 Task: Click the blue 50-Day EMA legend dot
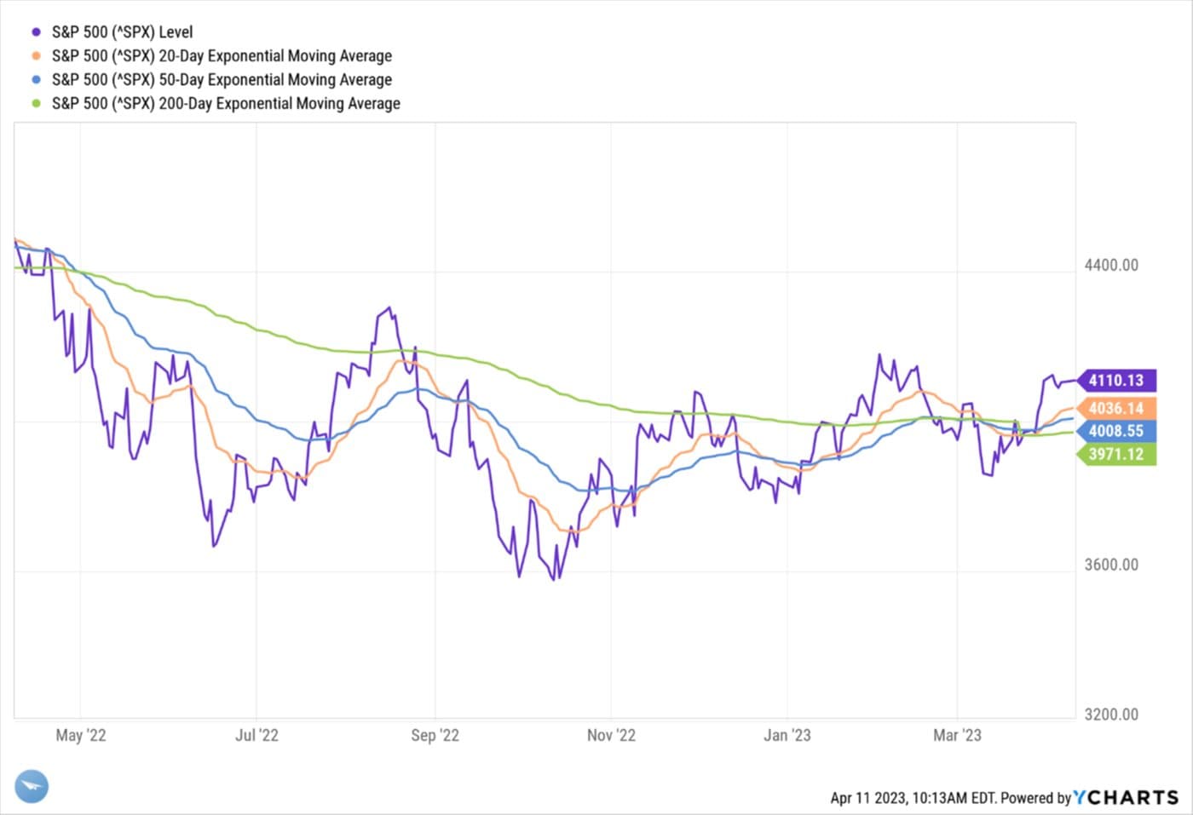(x=36, y=80)
